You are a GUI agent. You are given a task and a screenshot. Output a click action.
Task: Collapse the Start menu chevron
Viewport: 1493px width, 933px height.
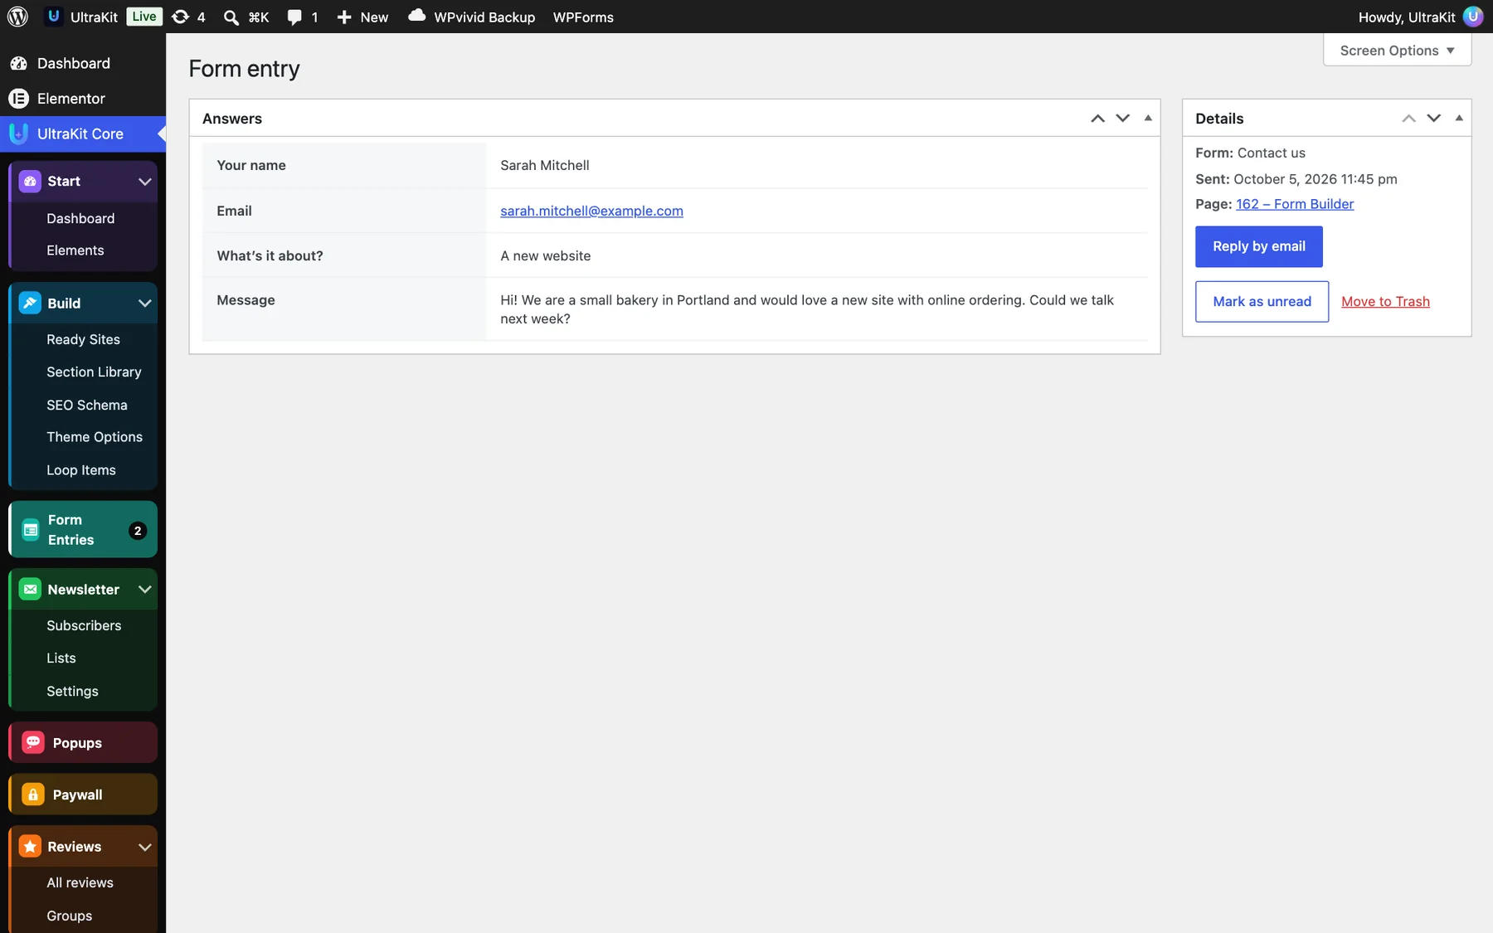145,182
